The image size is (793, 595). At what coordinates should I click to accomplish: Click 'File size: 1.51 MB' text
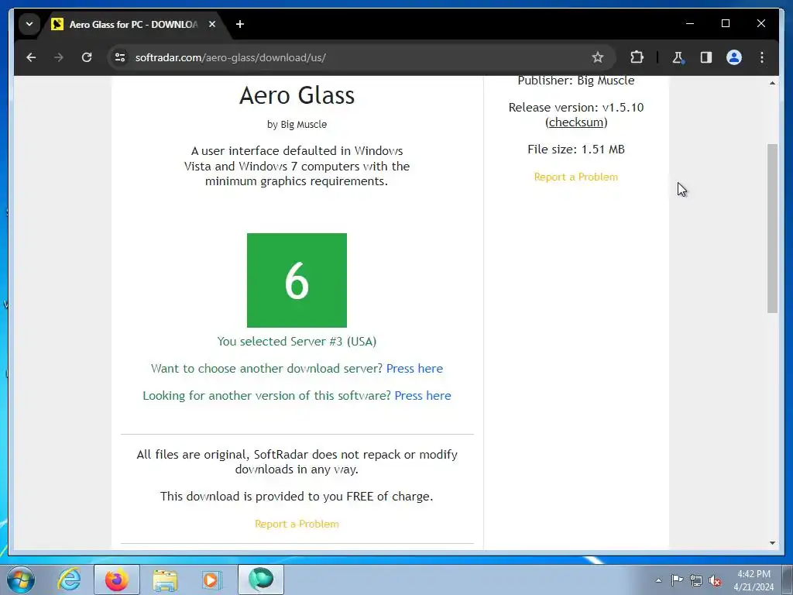click(x=576, y=150)
